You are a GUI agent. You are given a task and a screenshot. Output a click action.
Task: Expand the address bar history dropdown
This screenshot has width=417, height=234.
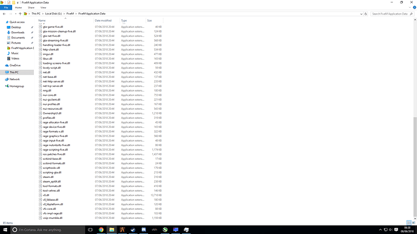[x=361, y=14]
